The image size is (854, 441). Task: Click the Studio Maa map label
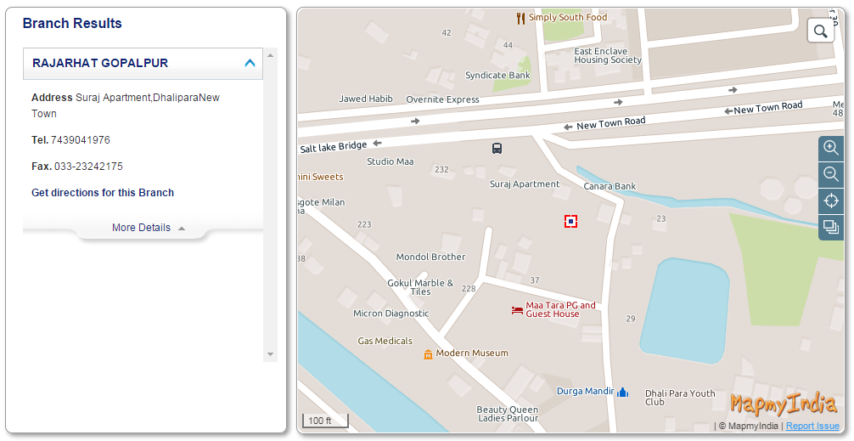tap(390, 161)
